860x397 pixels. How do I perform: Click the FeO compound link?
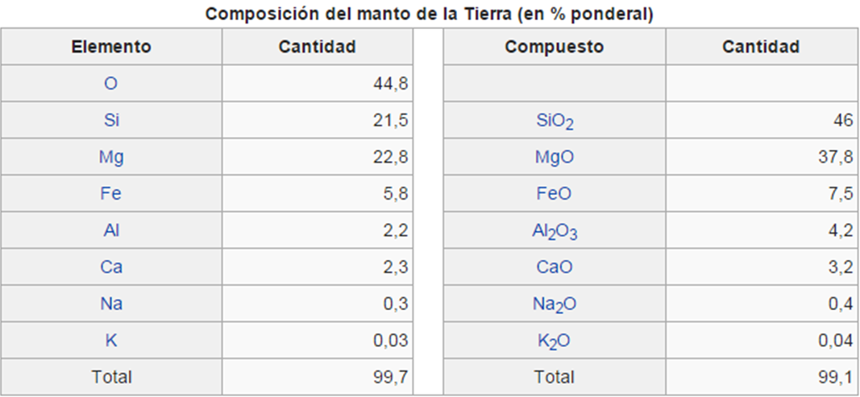coord(555,194)
